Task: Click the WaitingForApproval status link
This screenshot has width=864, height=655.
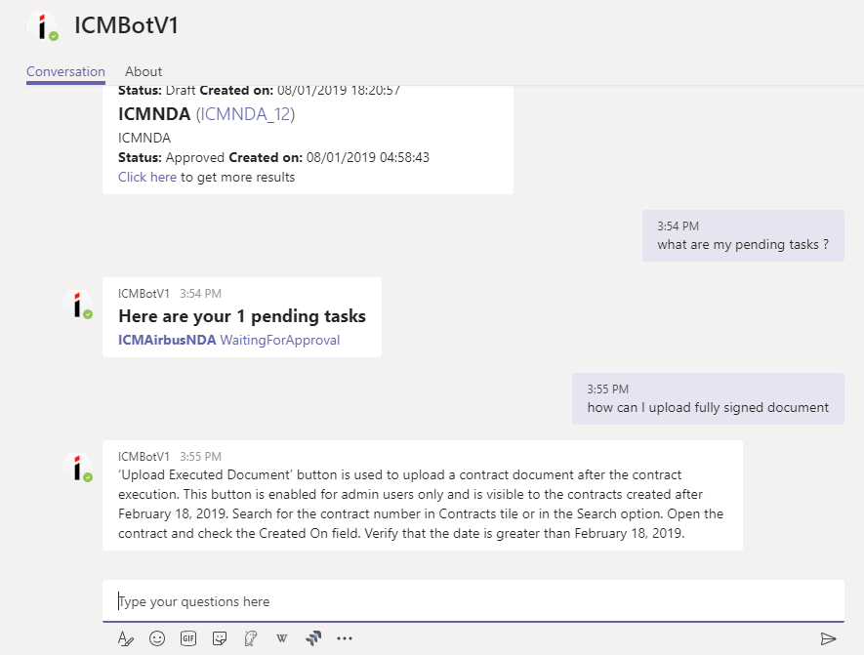Action: [280, 340]
